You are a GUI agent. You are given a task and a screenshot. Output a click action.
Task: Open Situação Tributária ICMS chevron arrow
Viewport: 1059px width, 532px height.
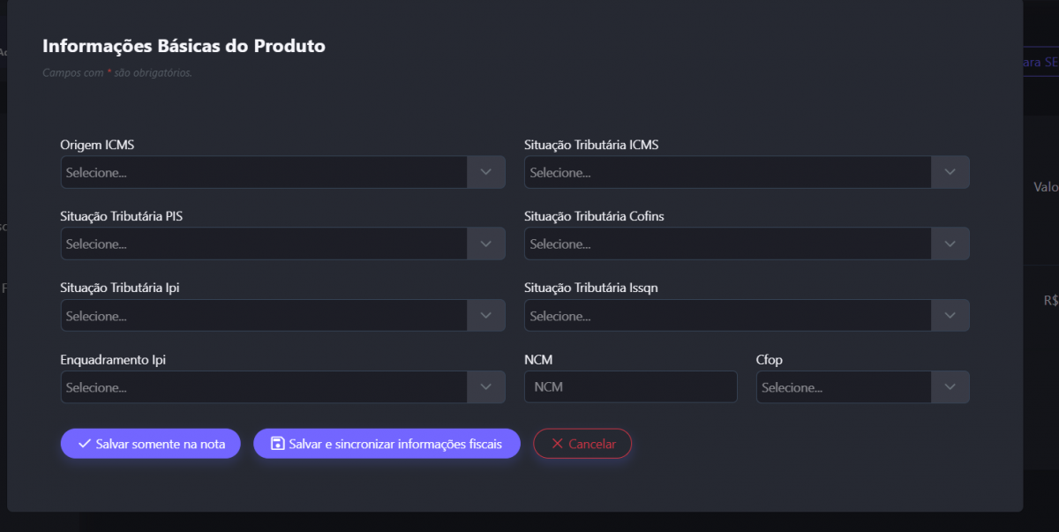coord(950,172)
